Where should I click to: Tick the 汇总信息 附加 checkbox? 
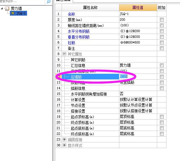tap(162, 65)
